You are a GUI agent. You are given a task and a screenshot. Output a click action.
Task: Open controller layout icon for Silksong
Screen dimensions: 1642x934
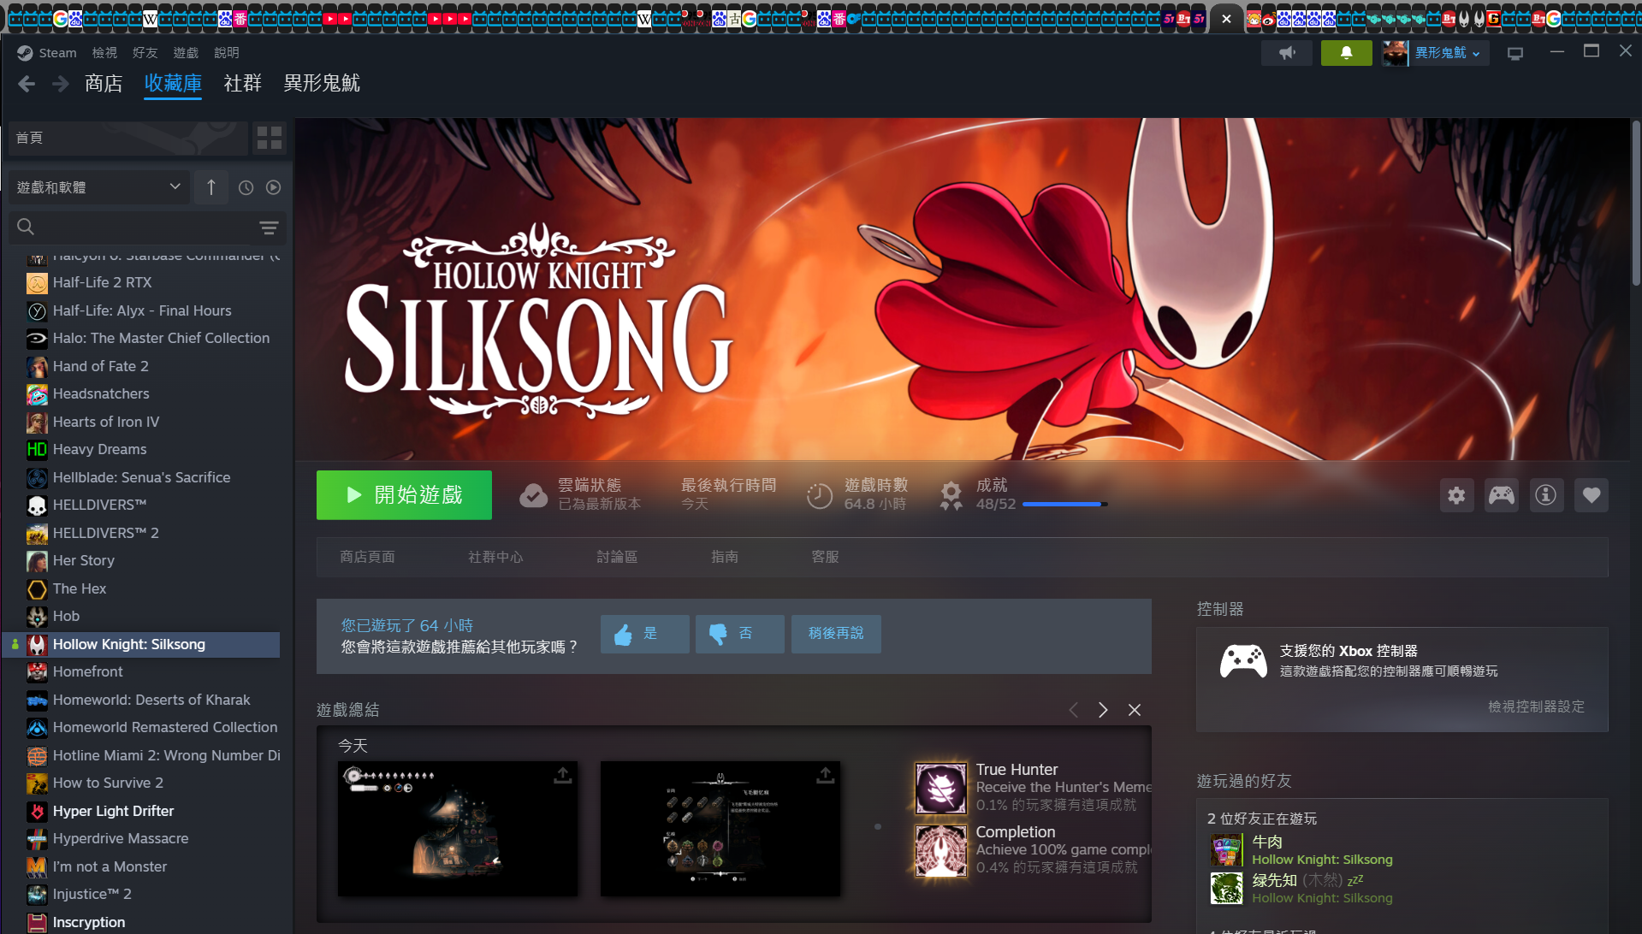point(1501,495)
